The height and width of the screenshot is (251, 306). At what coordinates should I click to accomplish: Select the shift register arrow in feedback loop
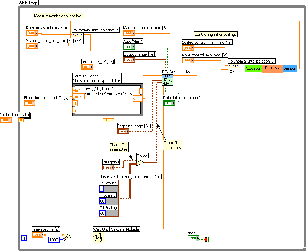coord(108,120)
